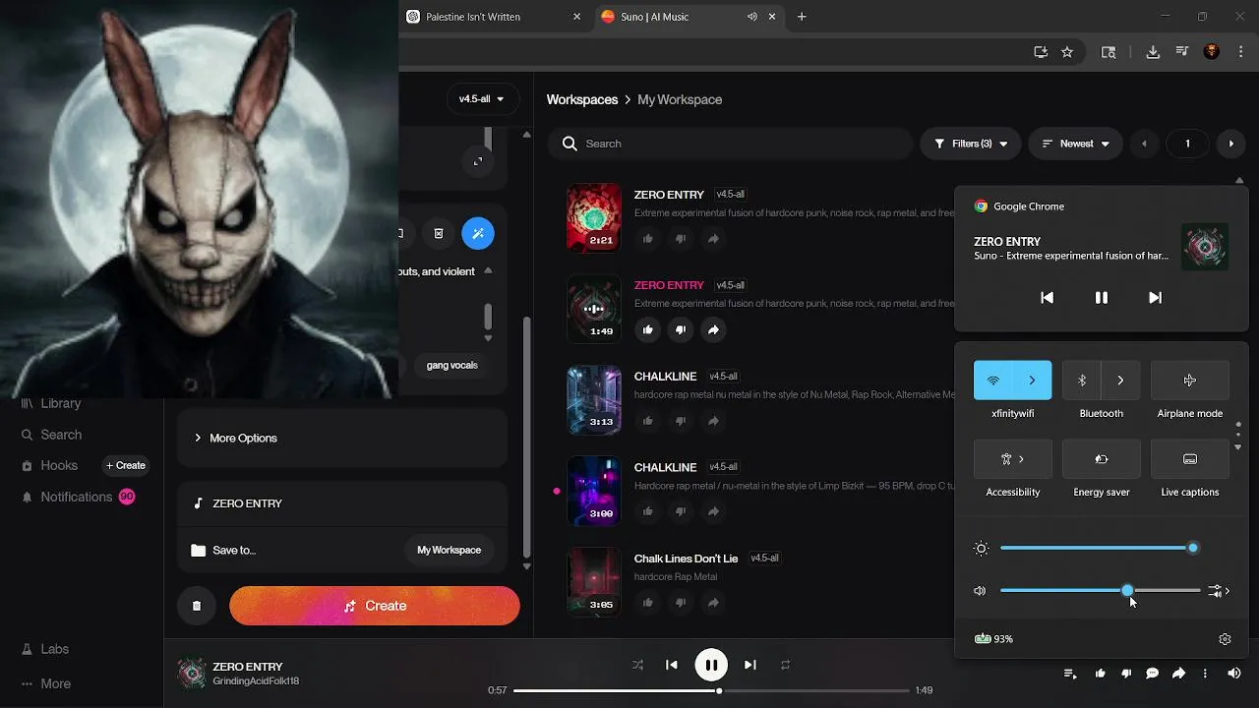Click the workspace Search field
The image size is (1259, 708).
(x=730, y=144)
